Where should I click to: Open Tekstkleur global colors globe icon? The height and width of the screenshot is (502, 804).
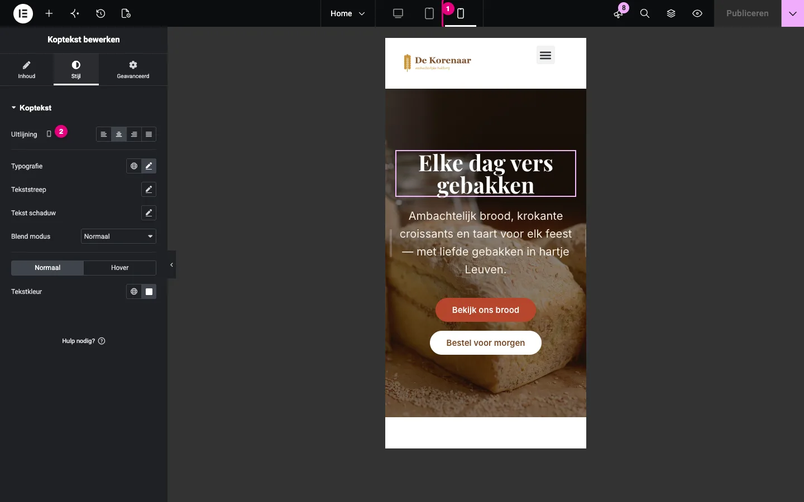(133, 292)
